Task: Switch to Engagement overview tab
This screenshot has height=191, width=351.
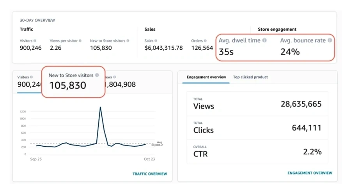Action: 206,77
